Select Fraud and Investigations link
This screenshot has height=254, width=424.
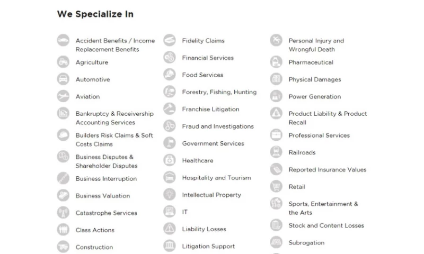tap(218, 126)
